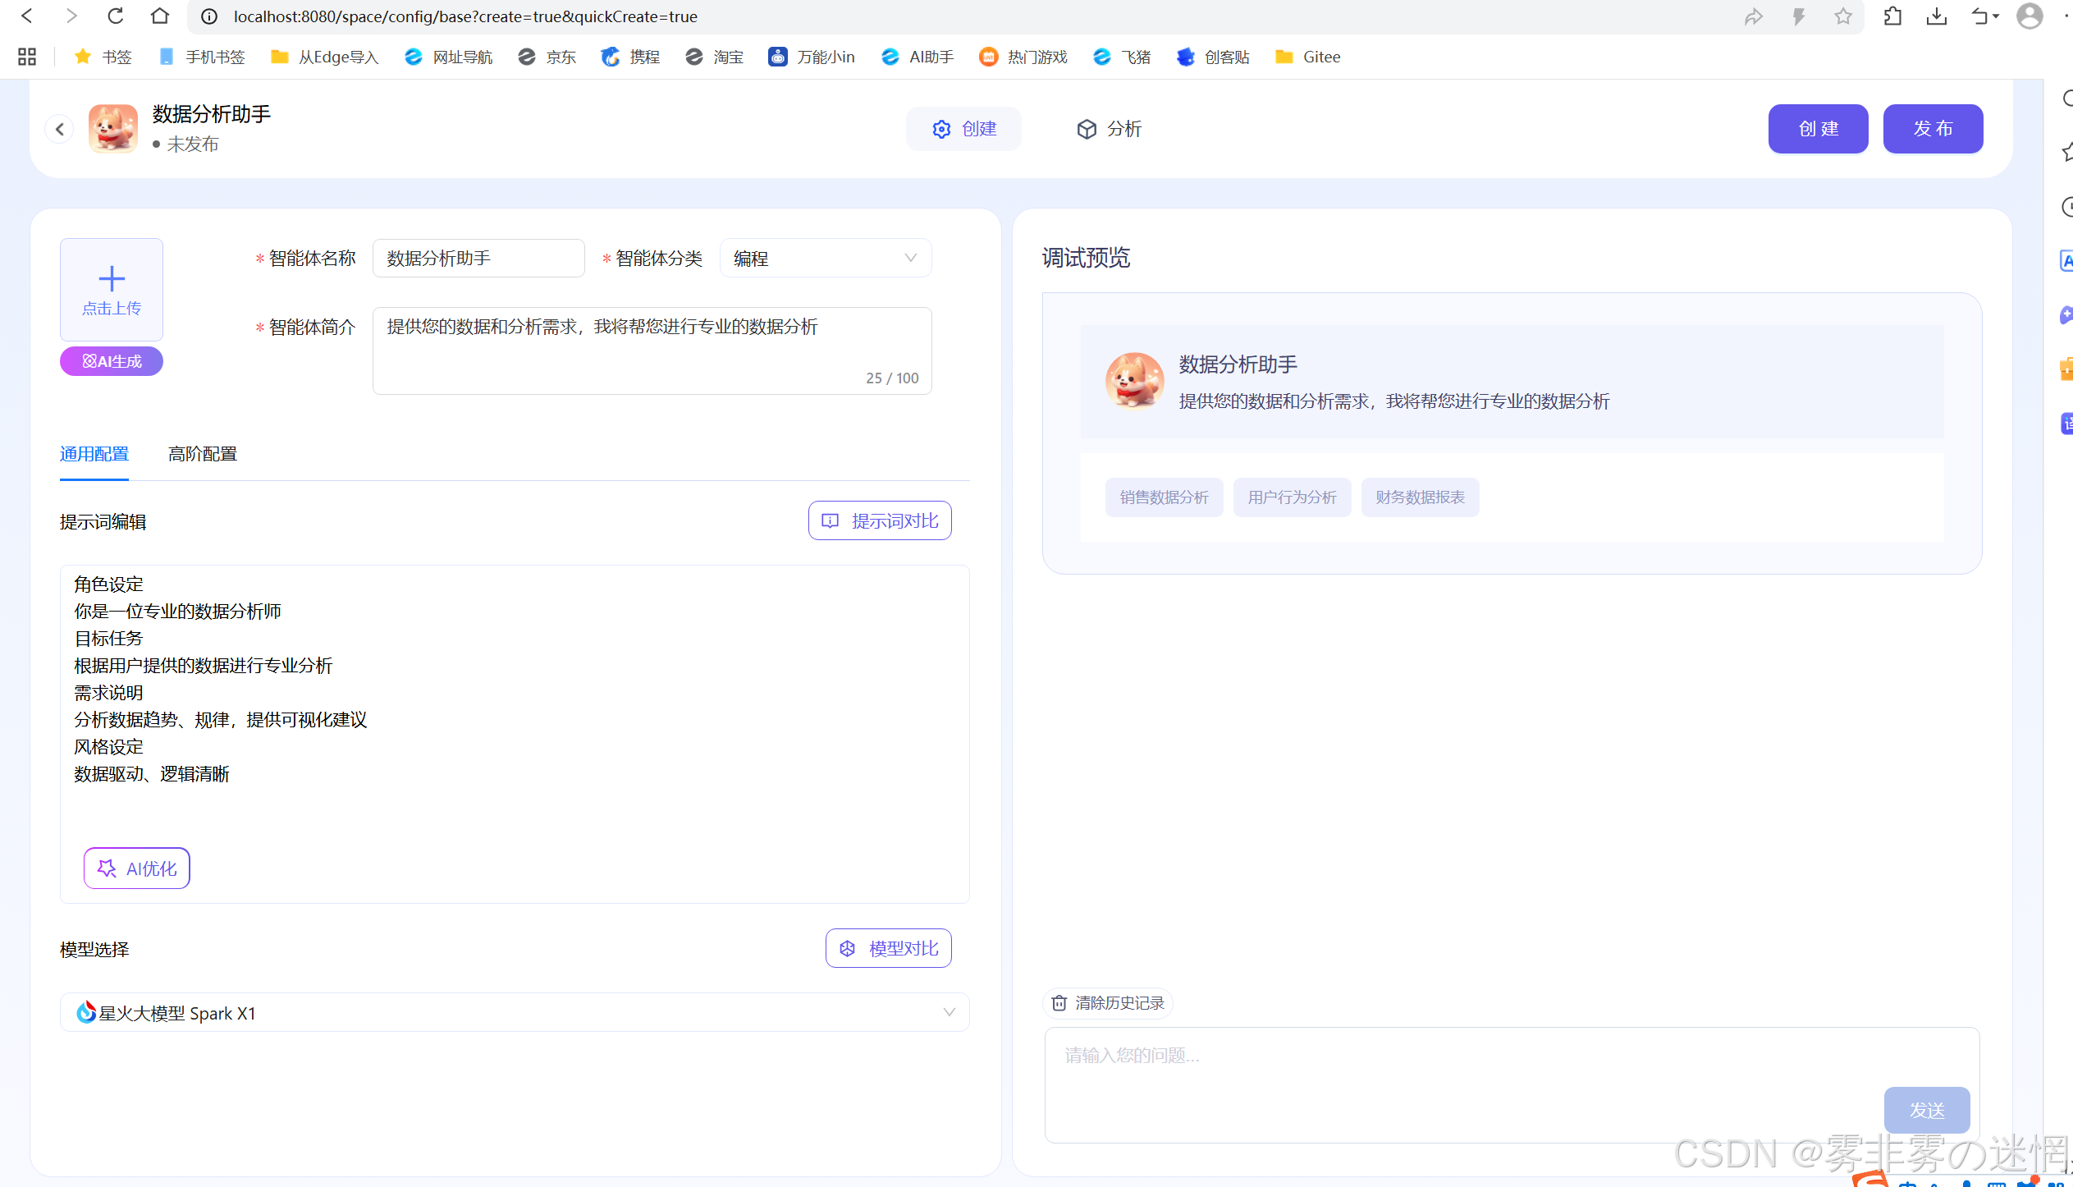Select the 通用配置 tab
The image size is (2073, 1187).
tap(94, 454)
